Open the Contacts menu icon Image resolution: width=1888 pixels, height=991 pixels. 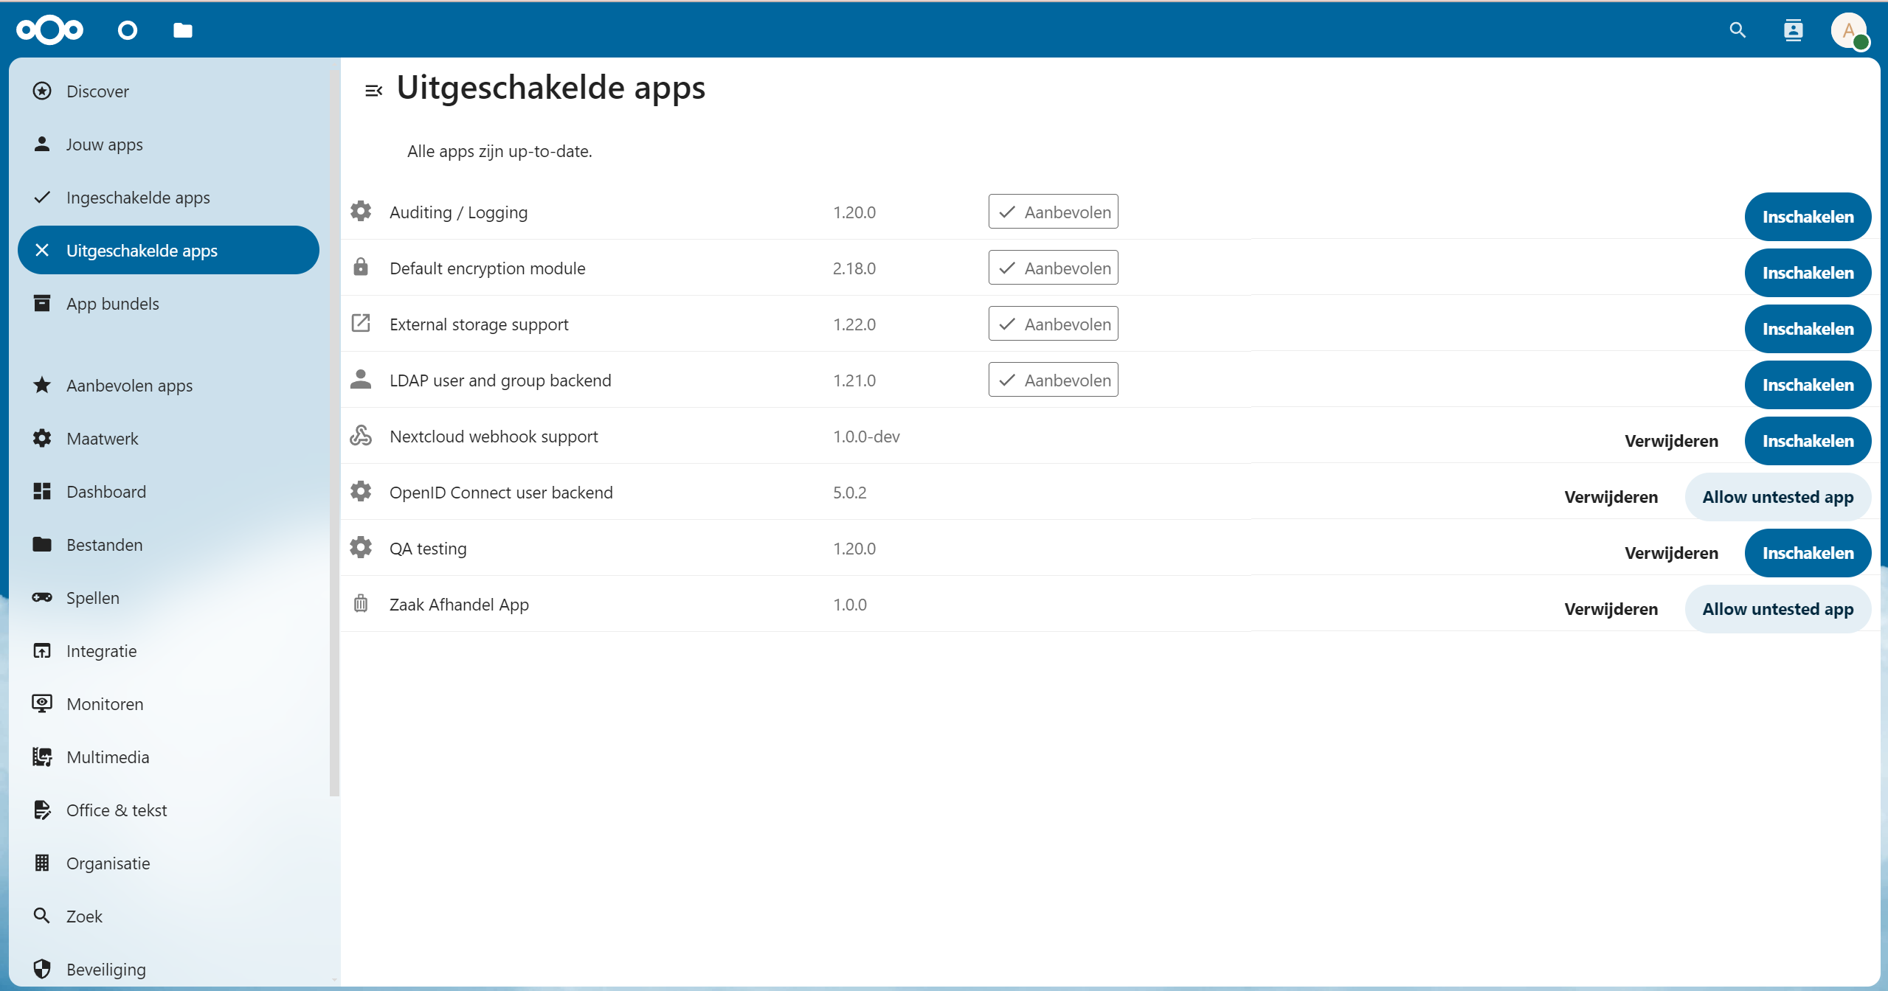point(1794,30)
